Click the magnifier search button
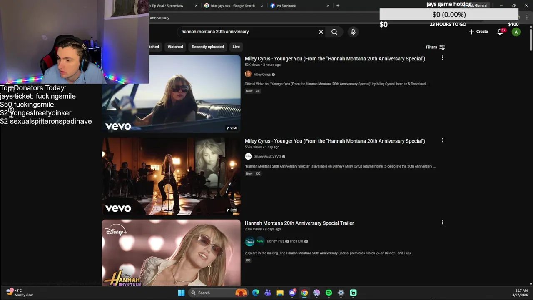The height and width of the screenshot is (300, 533). (334, 32)
